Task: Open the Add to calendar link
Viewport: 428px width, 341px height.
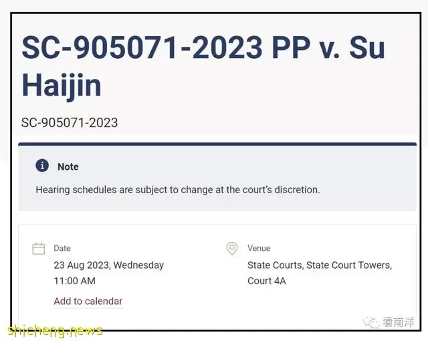Action: point(88,302)
